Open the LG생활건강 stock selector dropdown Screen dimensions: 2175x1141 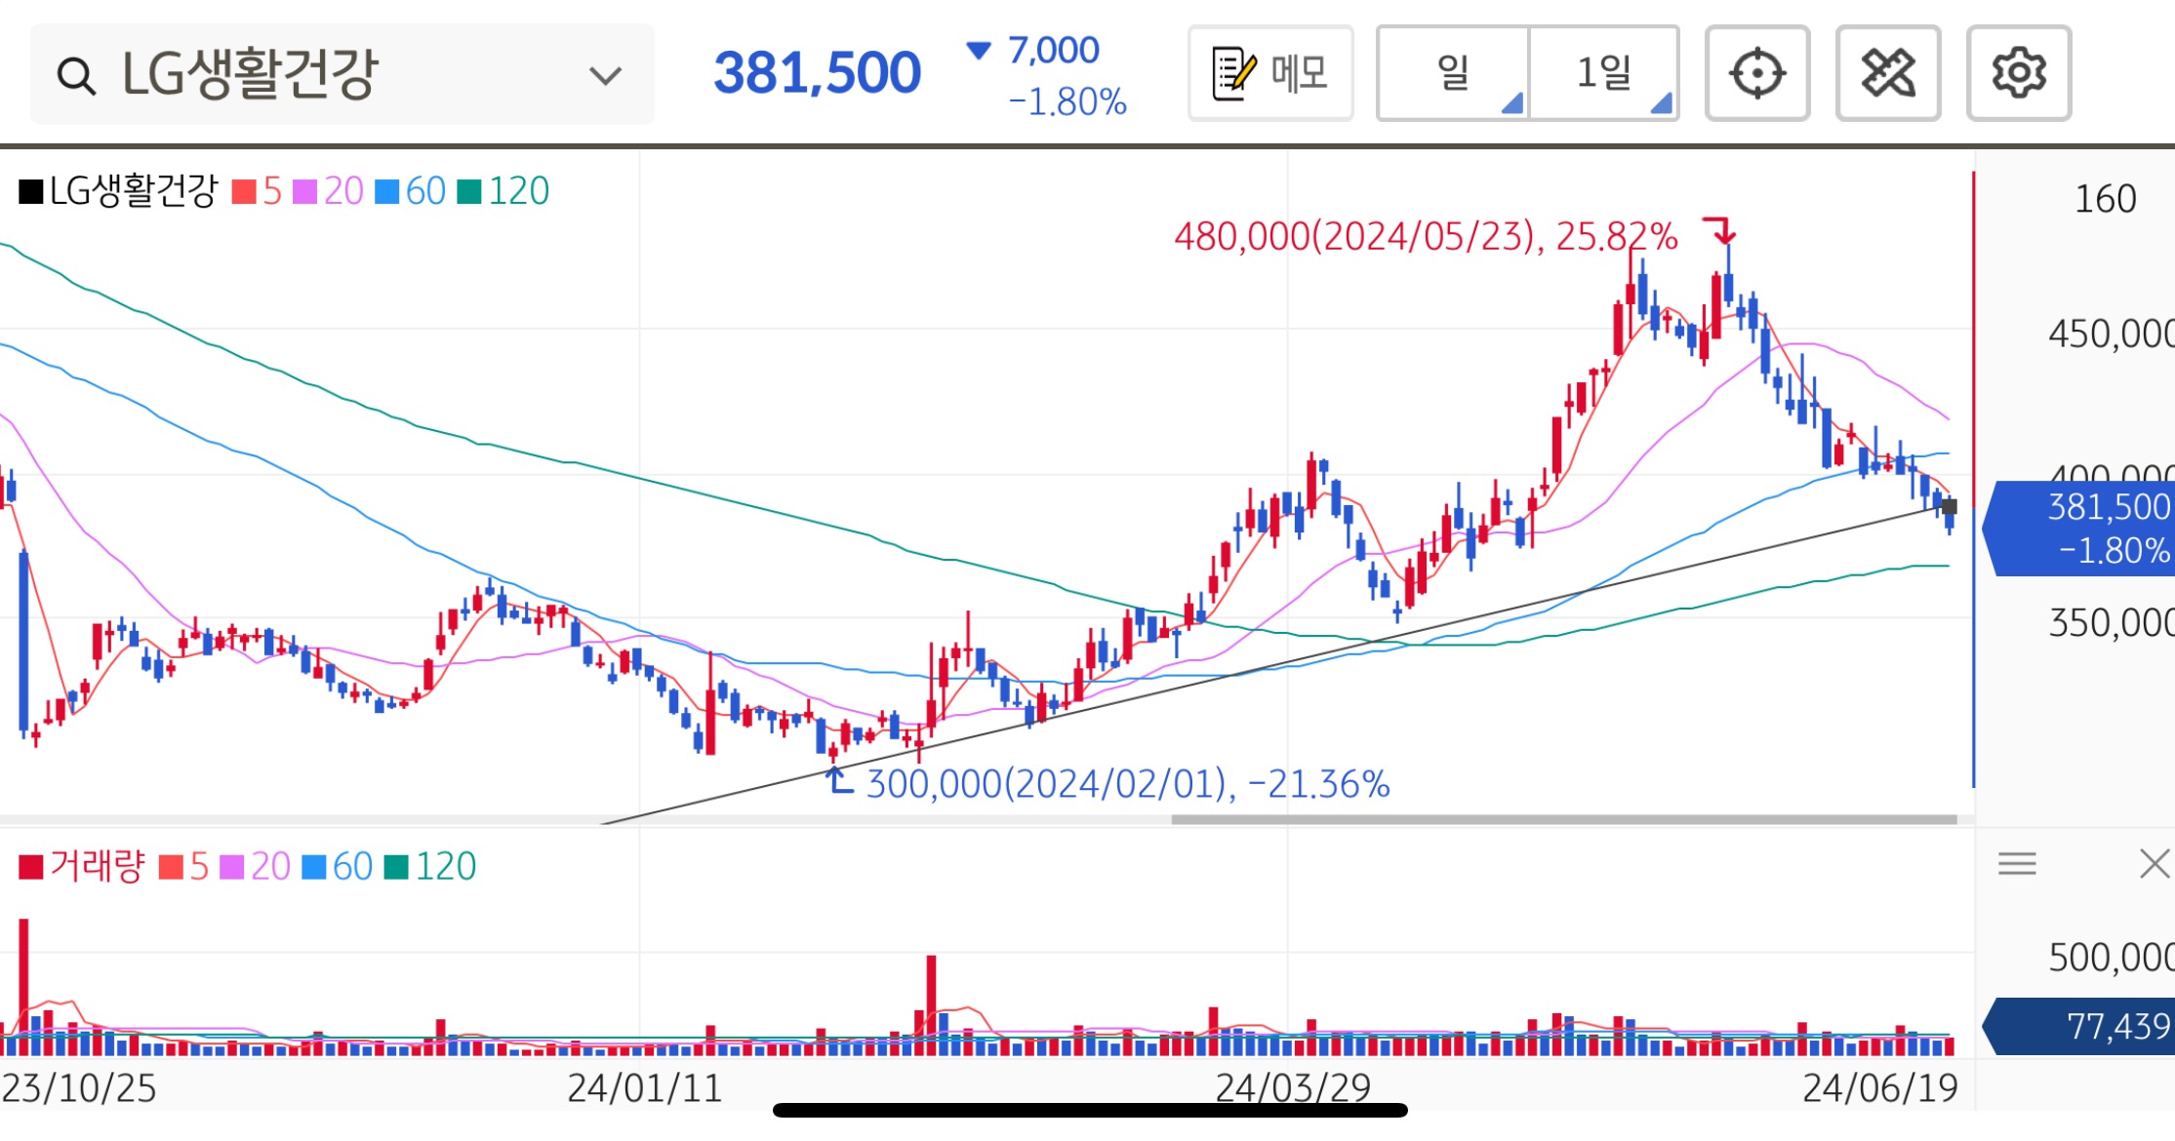342,74
